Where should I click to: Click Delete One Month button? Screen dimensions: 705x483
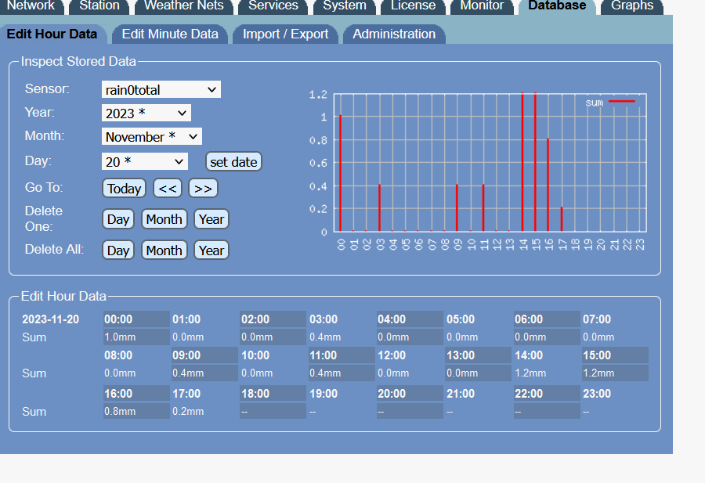point(164,219)
